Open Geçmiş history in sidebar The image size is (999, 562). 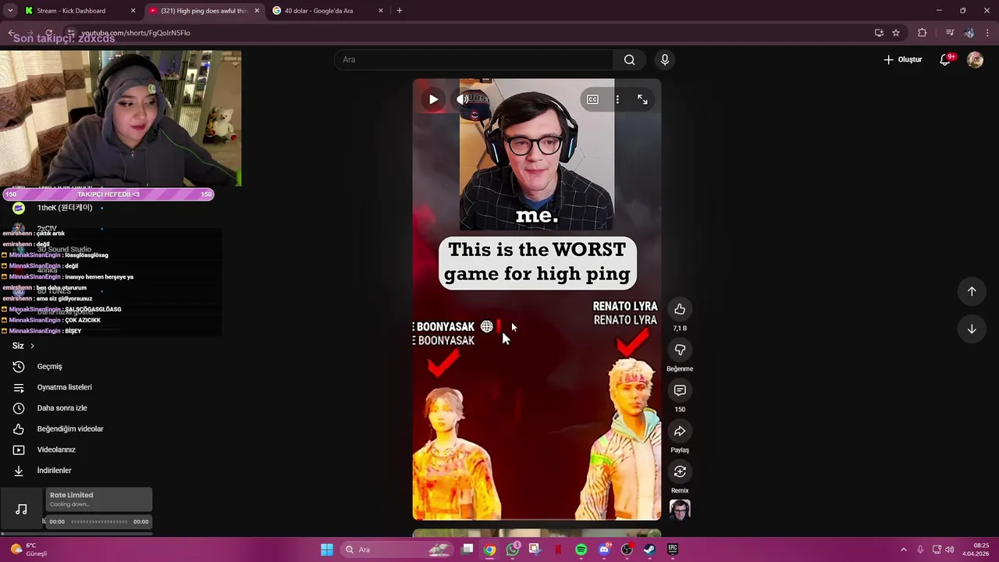coord(49,366)
